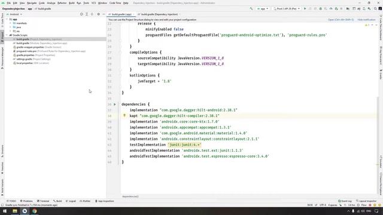Expand the java folder
The width and height of the screenshot is (383, 215).
(x=11, y=27)
